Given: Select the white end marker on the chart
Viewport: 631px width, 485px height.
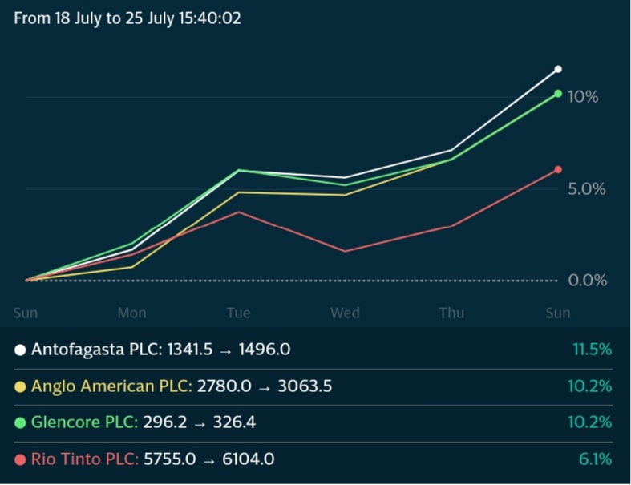Looking at the screenshot, I should (x=558, y=70).
